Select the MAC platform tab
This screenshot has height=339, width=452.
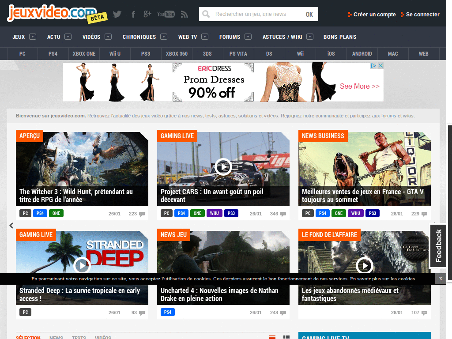coord(392,53)
